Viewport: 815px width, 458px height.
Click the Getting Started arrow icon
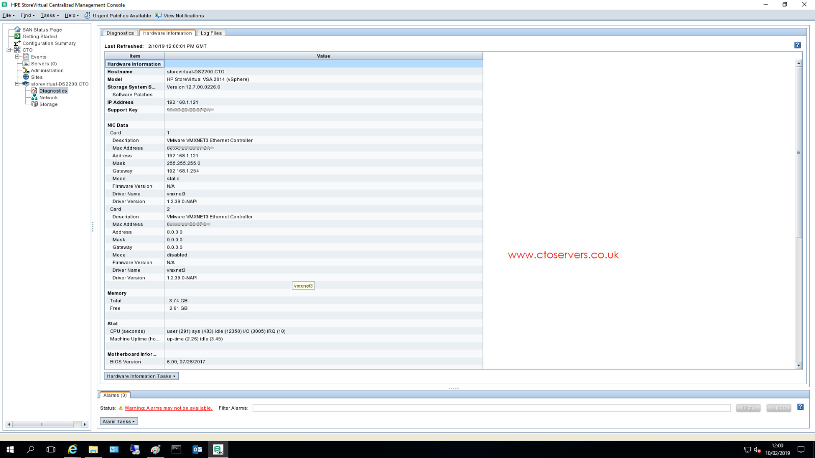(17, 37)
